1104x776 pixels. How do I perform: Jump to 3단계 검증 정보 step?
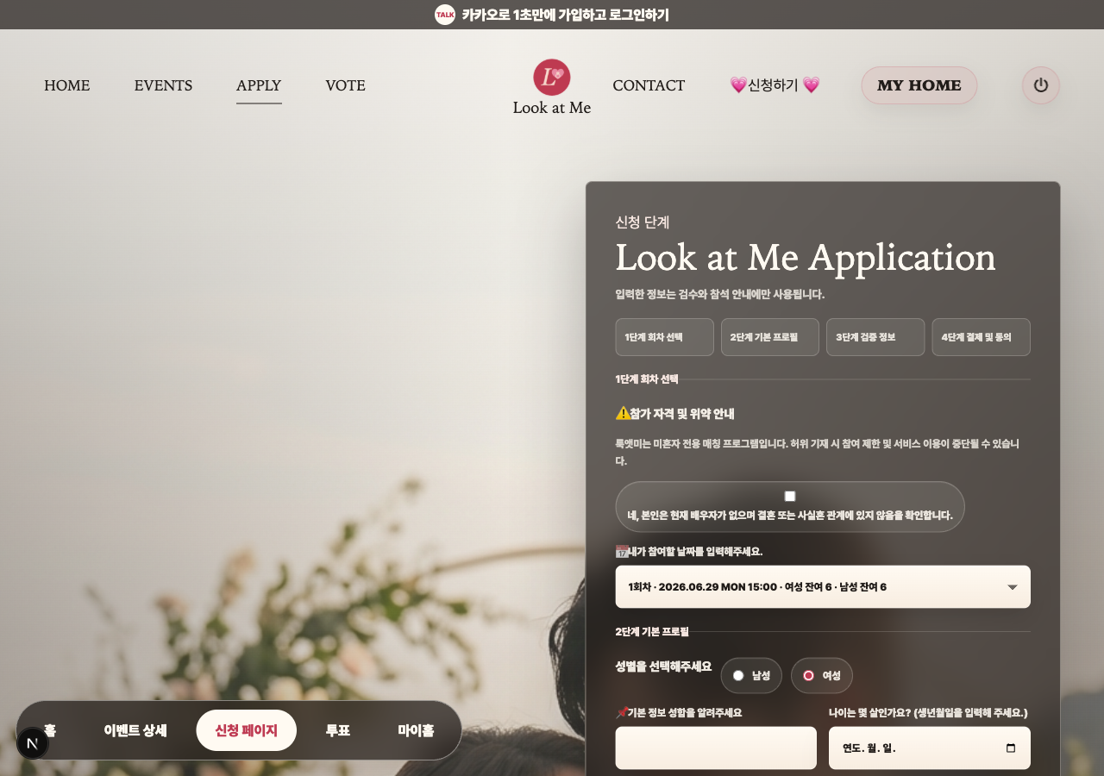[x=875, y=337]
